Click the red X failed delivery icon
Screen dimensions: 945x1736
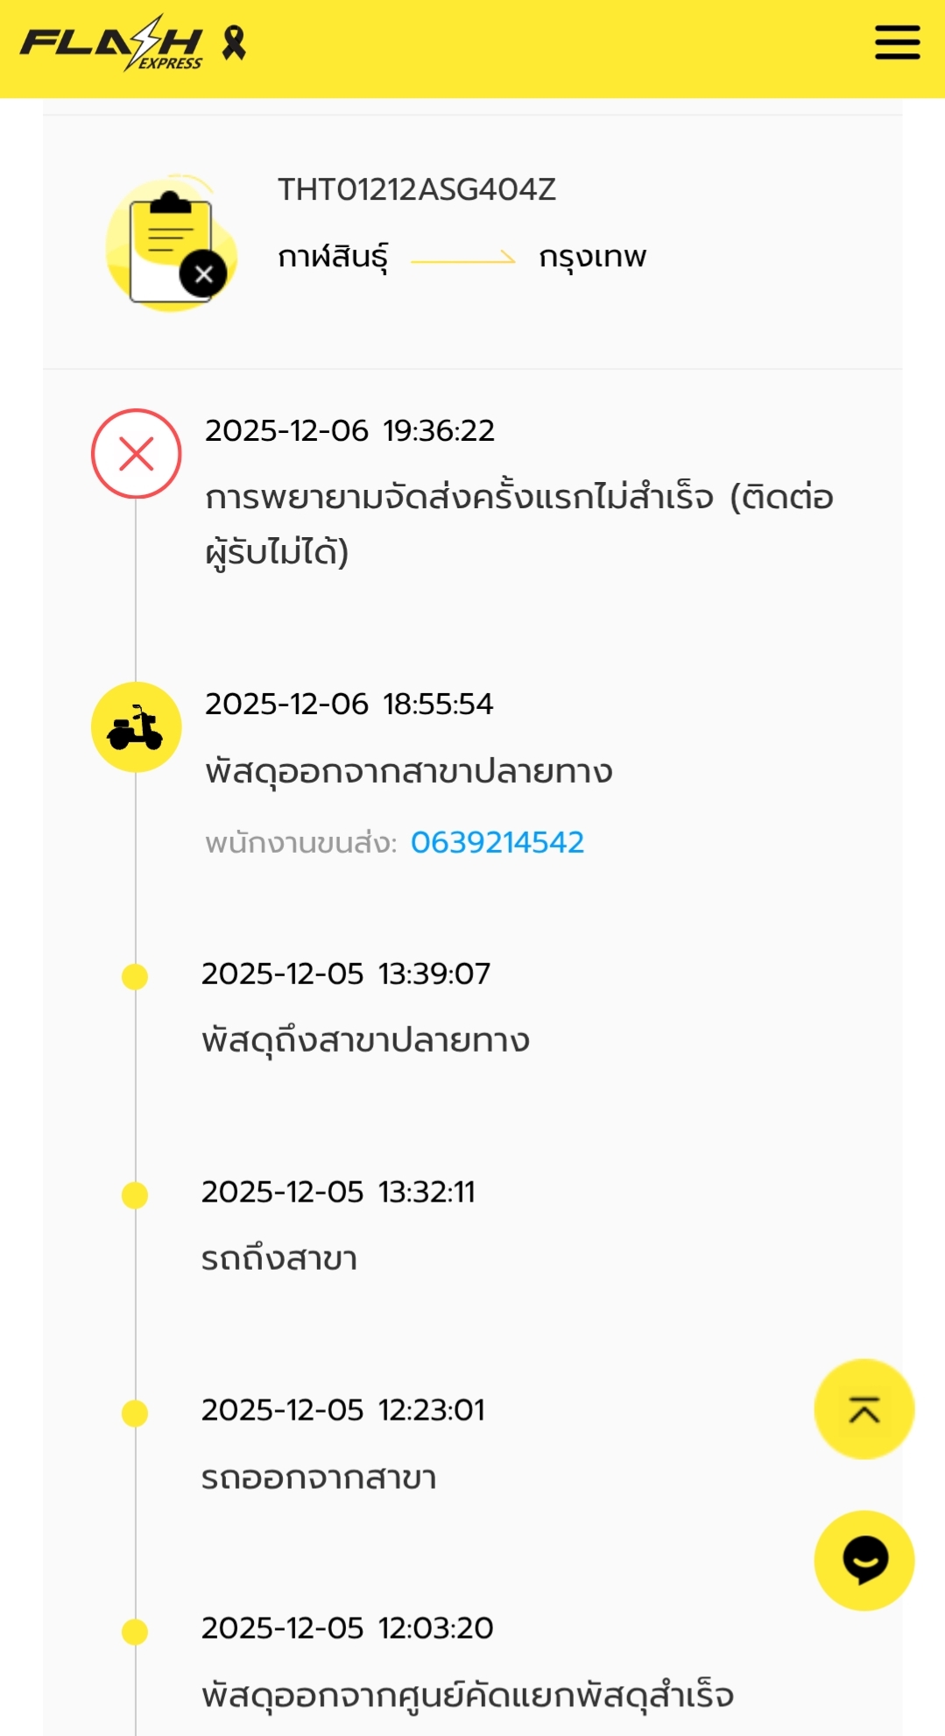tap(137, 454)
